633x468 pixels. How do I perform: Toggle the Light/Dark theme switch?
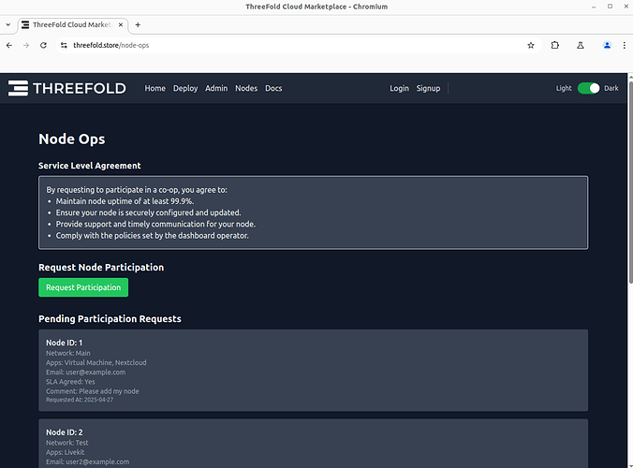pyautogui.click(x=588, y=88)
